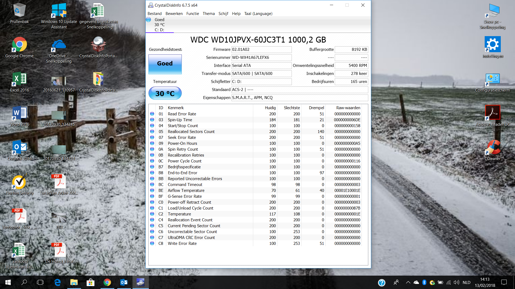Open Word 2016 desktop icon
Screen dimensions: 515x289
(x=19, y=116)
